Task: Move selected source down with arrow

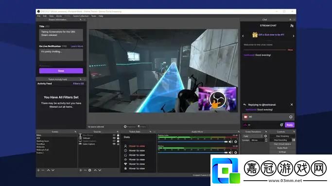Action: pyautogui.click(x=100, y=170)
